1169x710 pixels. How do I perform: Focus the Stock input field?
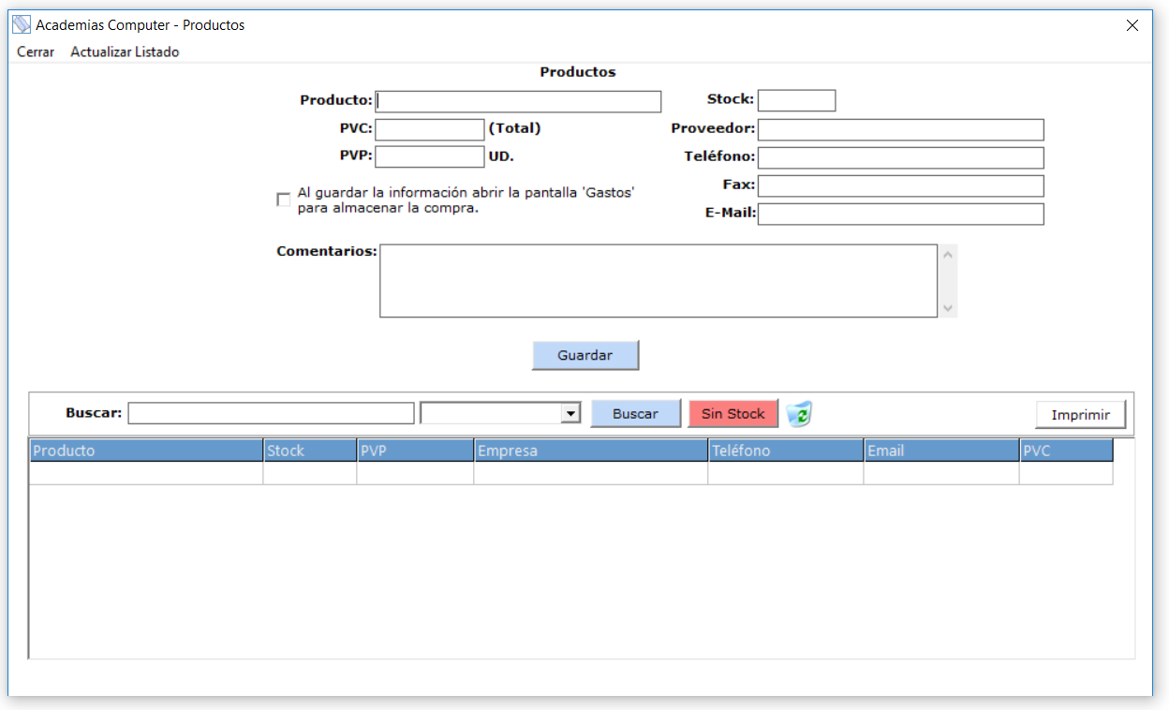pyautogui.click(x=796, y=100)
